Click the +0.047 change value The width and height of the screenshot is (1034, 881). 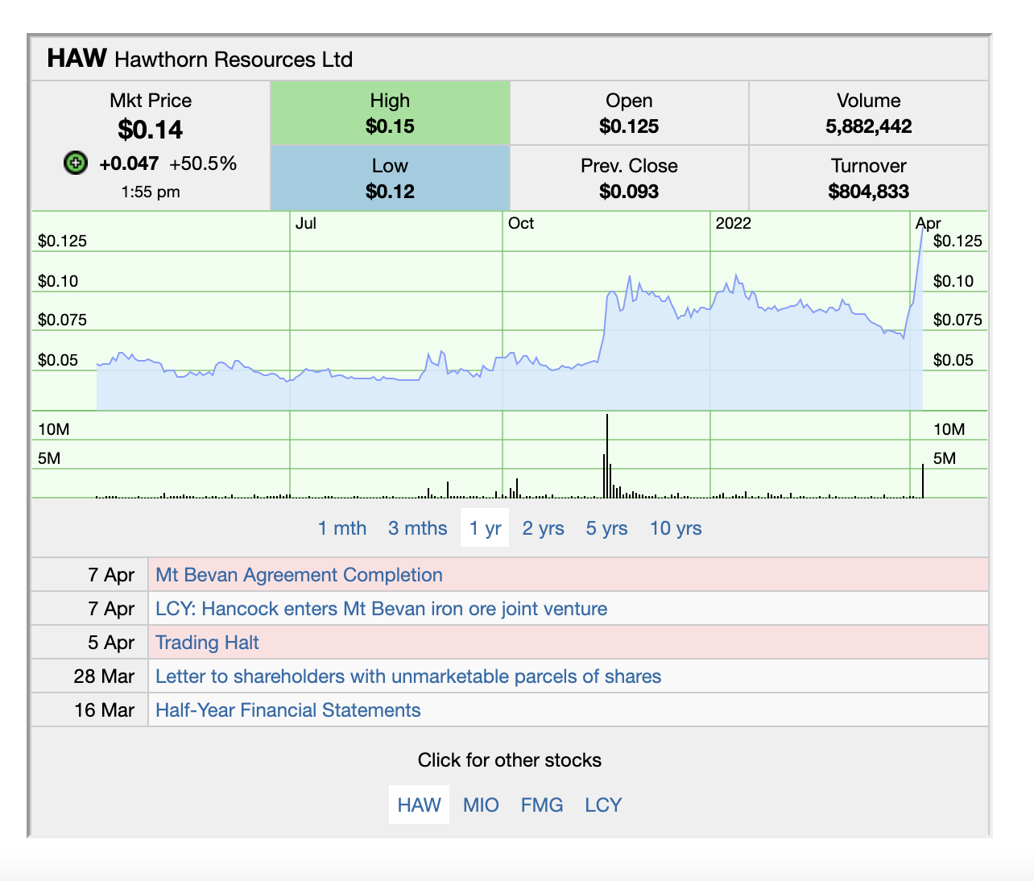[129, 163]
